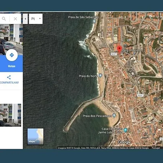This screenshot has height=163, width=163.
Task: Click the Rotas label
Action: pyautogui.click(x=12, y=66)
